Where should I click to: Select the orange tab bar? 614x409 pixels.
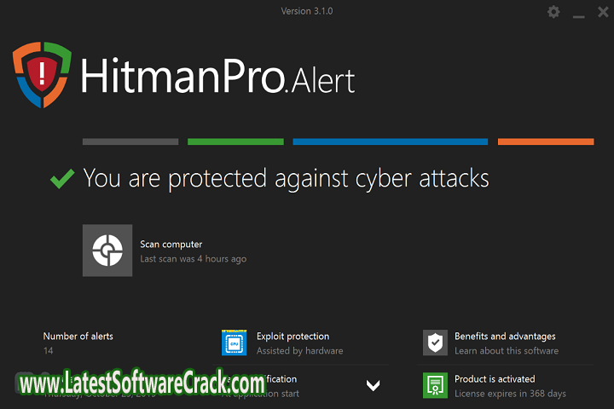546,141
